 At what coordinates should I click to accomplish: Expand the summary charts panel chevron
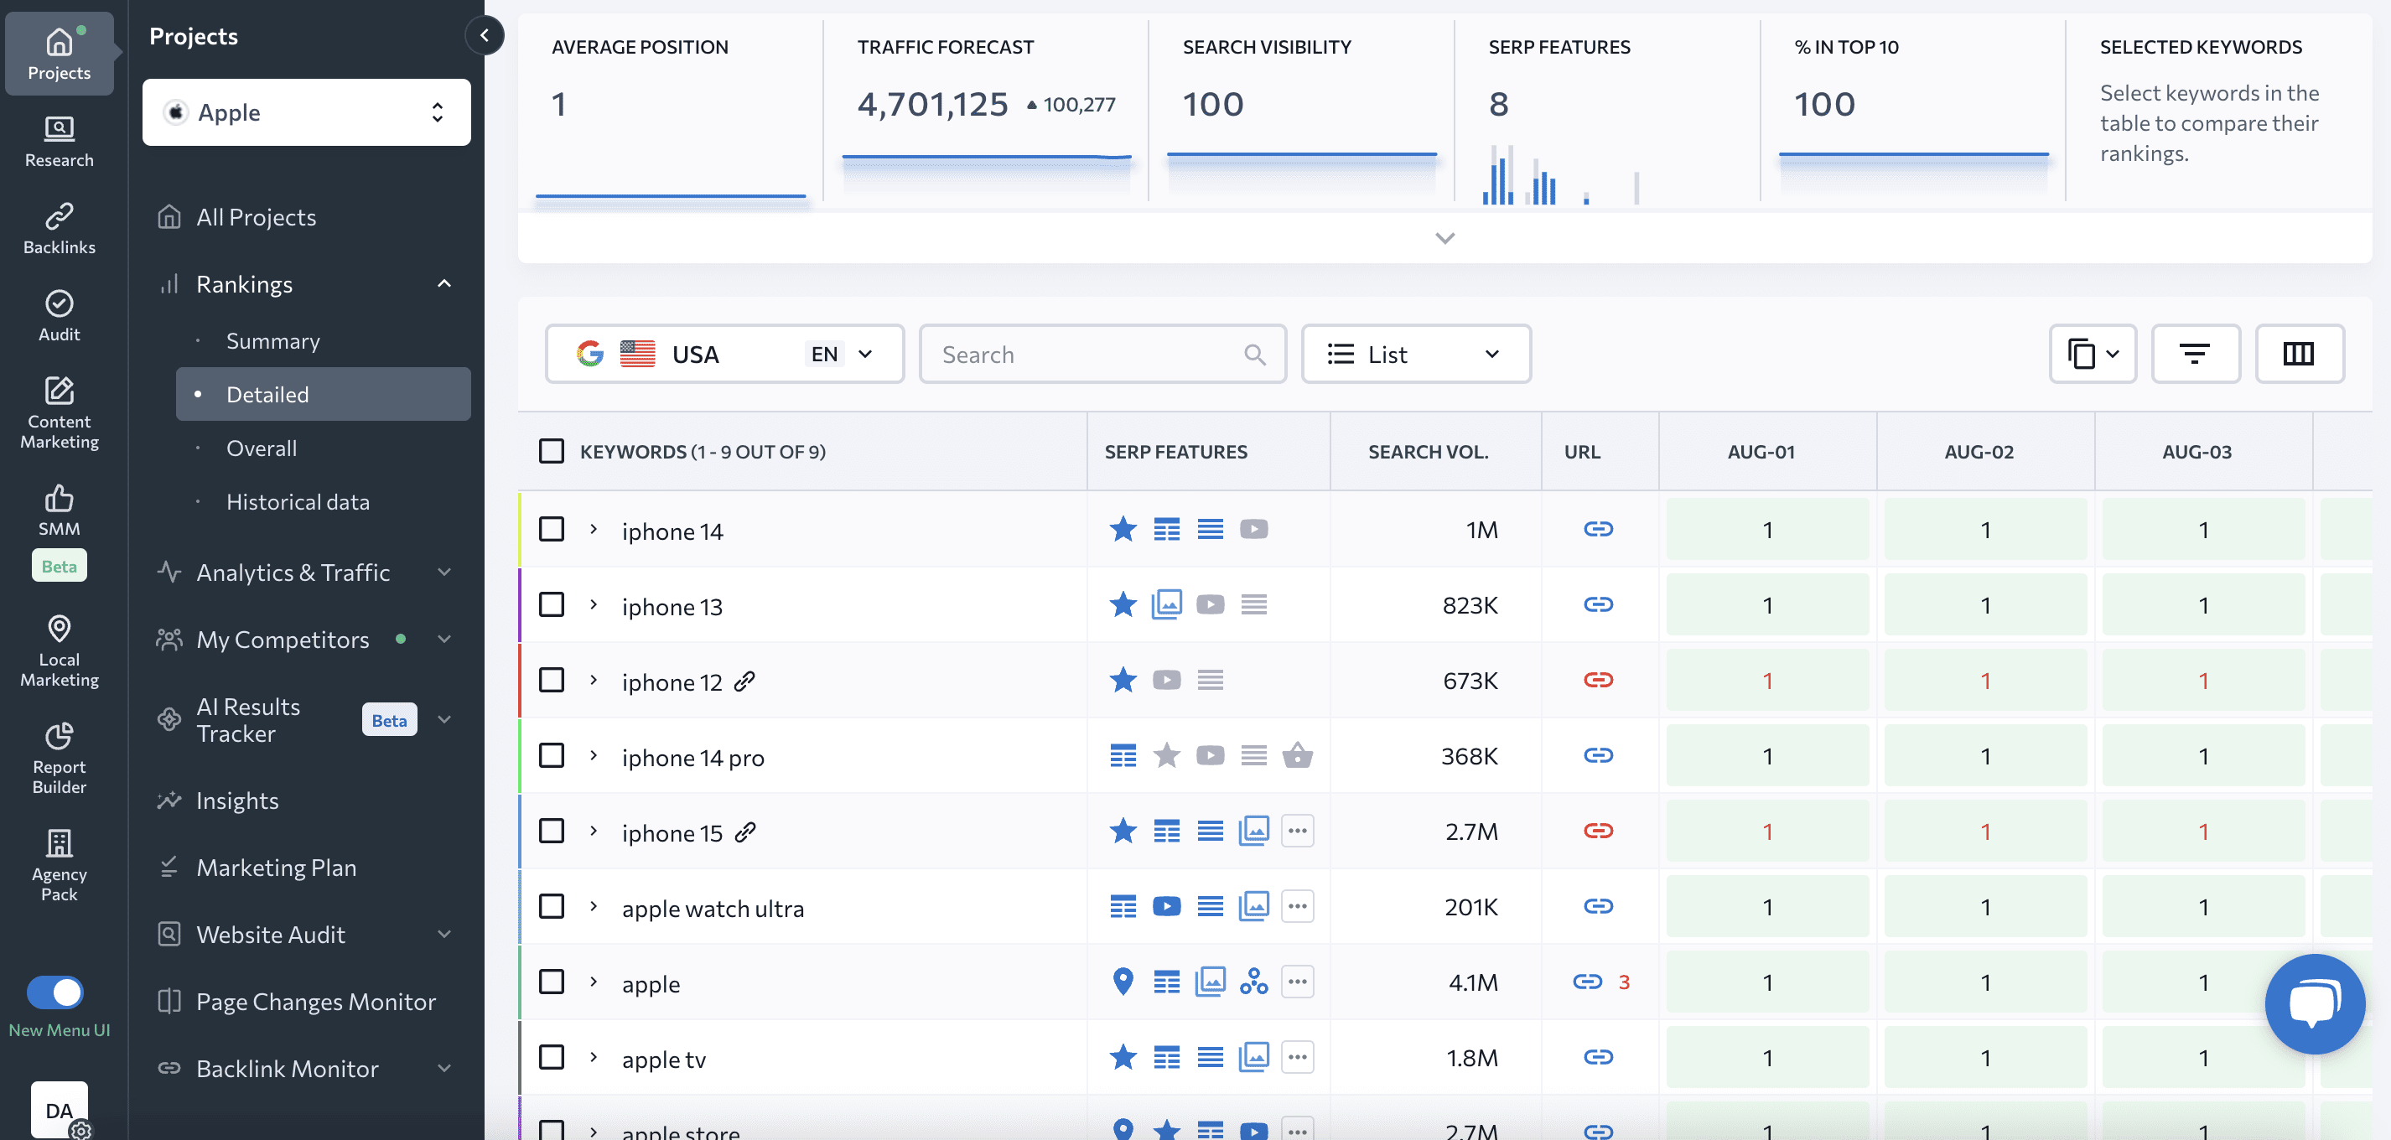pyautogui.click(x=1444, y=239)
